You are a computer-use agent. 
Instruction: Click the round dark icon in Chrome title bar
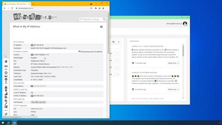click(91, 4)
